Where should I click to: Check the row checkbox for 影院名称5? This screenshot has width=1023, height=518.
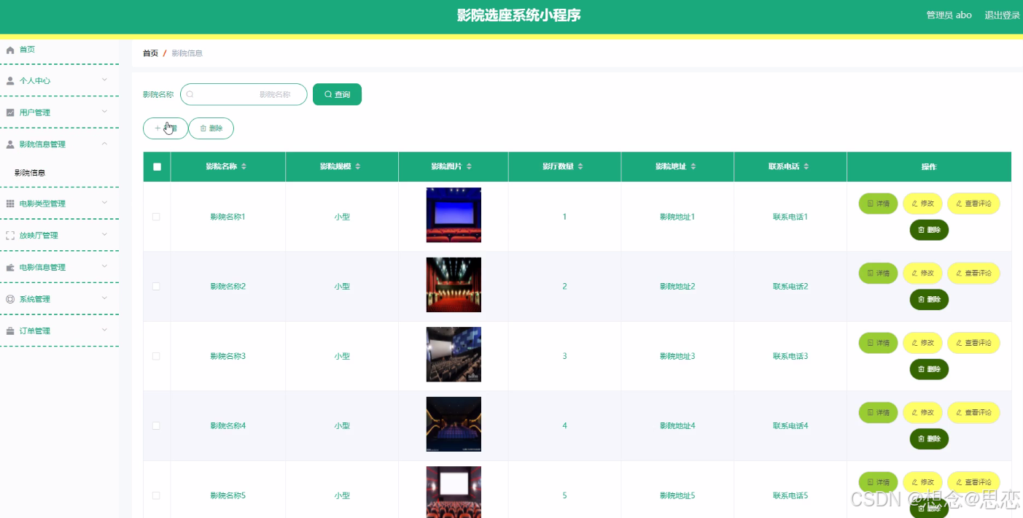(156, 495)
